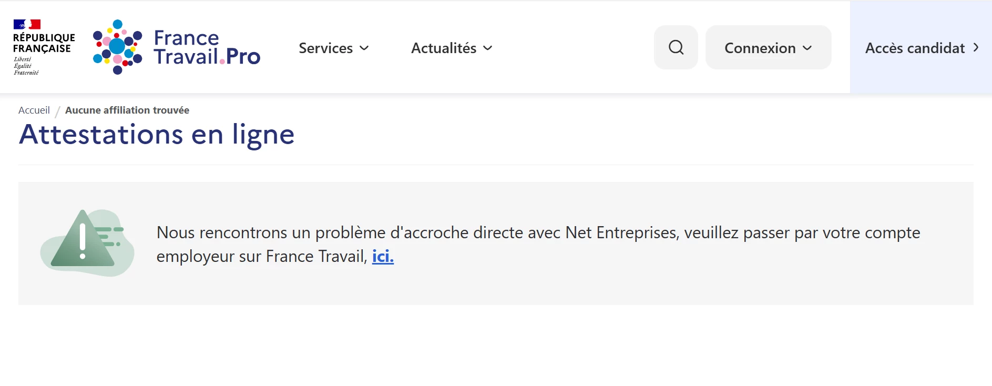992x386 pixels.
Task: Click the République Française text logo
Action: (x=44, y=43)
